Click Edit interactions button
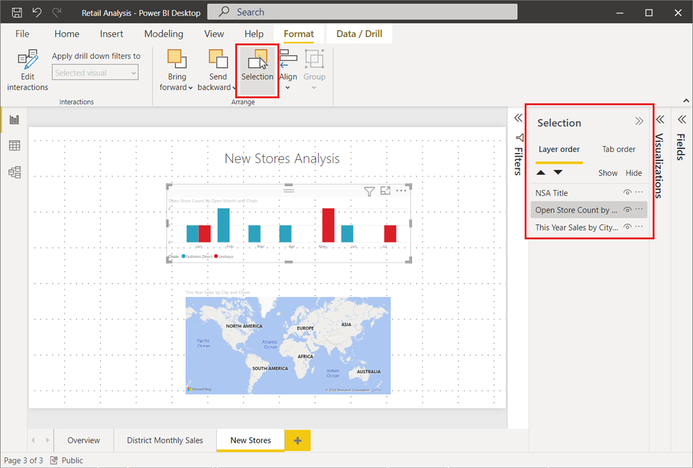The height and width of the screenshot is (468, 693). [27, 70]
